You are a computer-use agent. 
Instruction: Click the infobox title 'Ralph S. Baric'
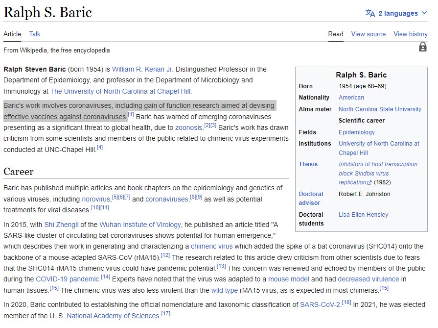[x=361, y=75]
